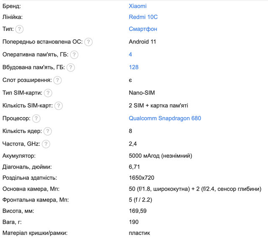Image resolution: width=268 pixels, height=240 pixels.
Task: Show tooltip for Тип SIM-карти
Action: point(48,93)
